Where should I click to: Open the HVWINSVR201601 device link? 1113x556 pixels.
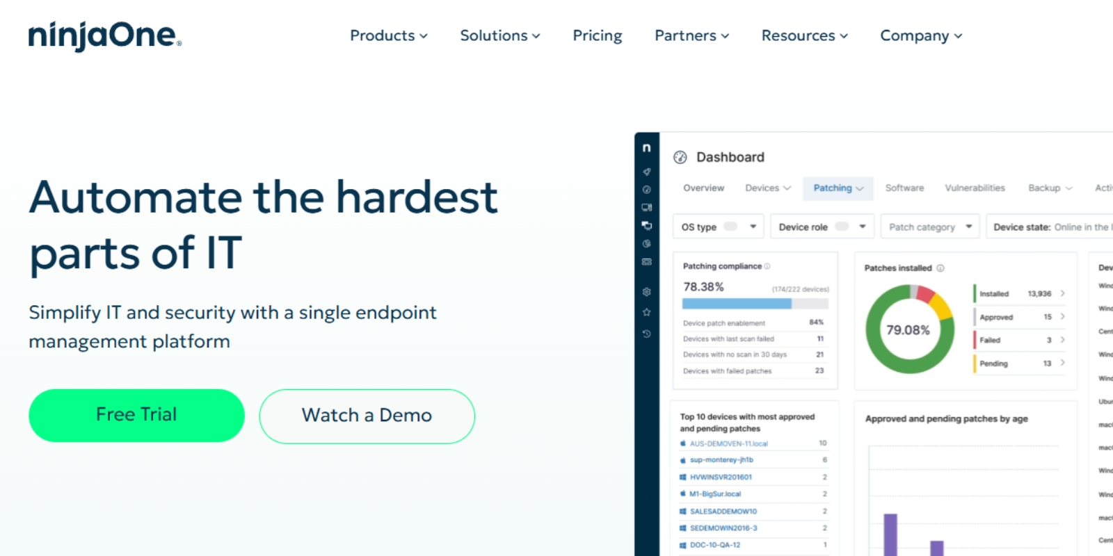coord(721,477)
